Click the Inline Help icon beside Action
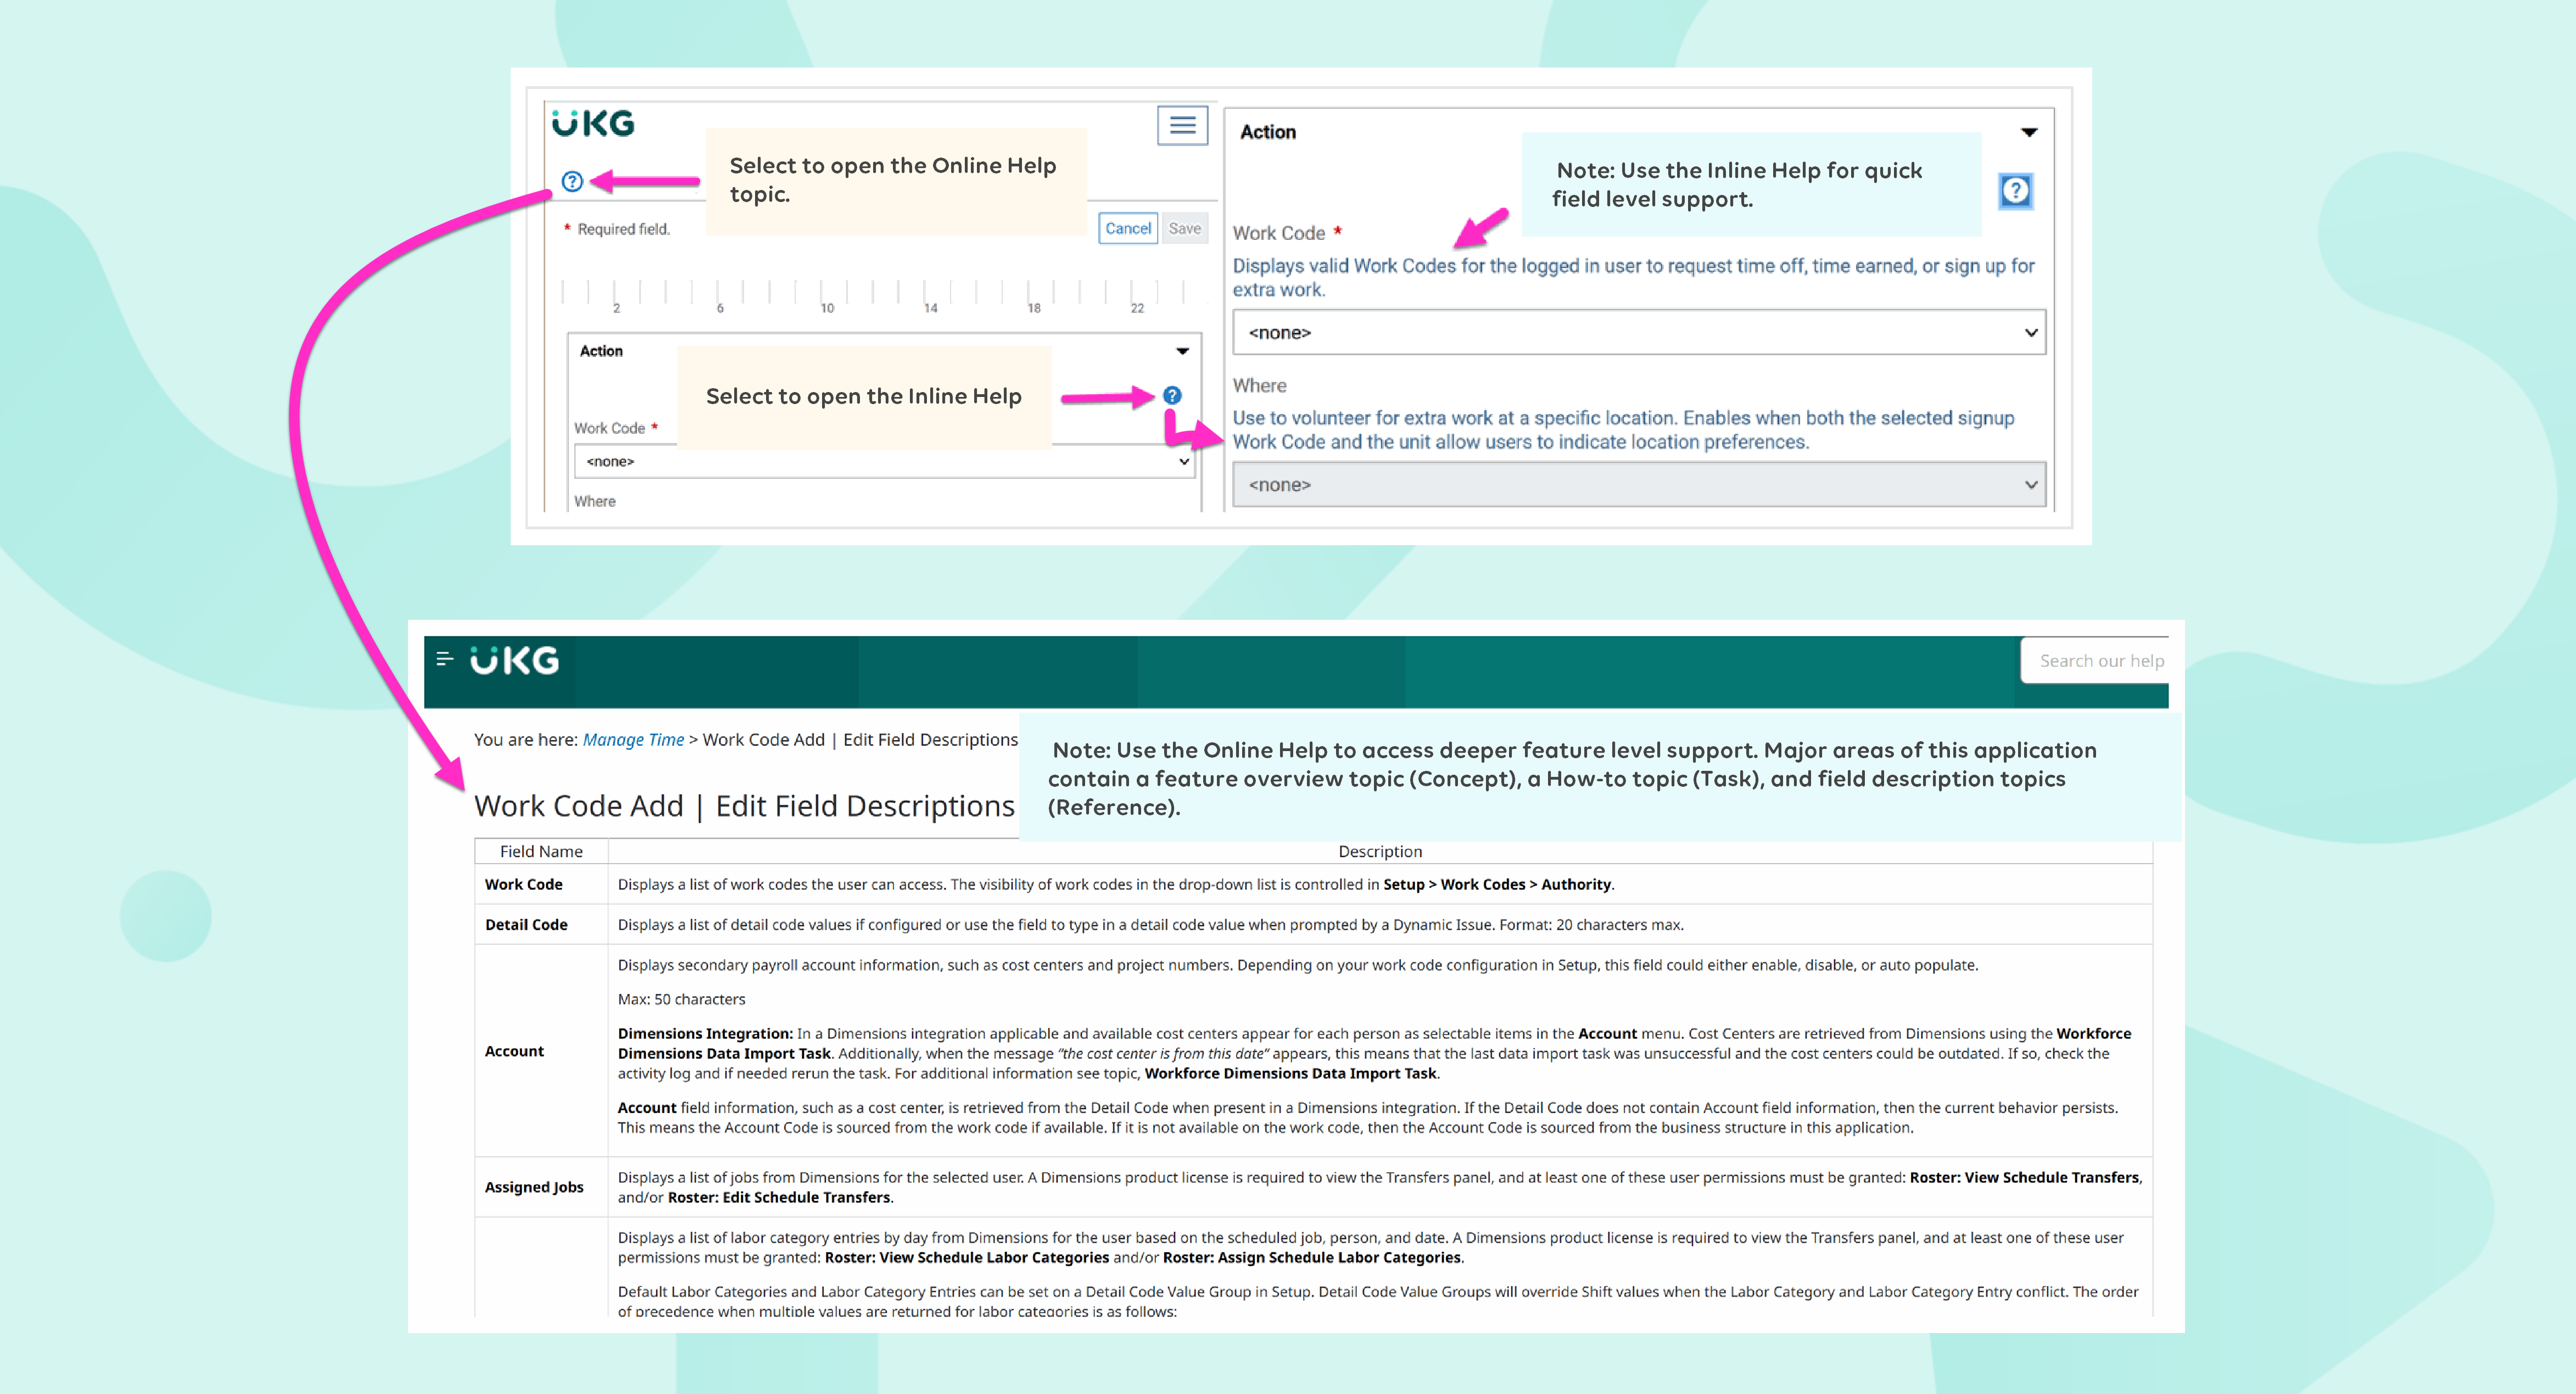Viewport: 2576px width, 1394px height. (x=1172, y=395)
